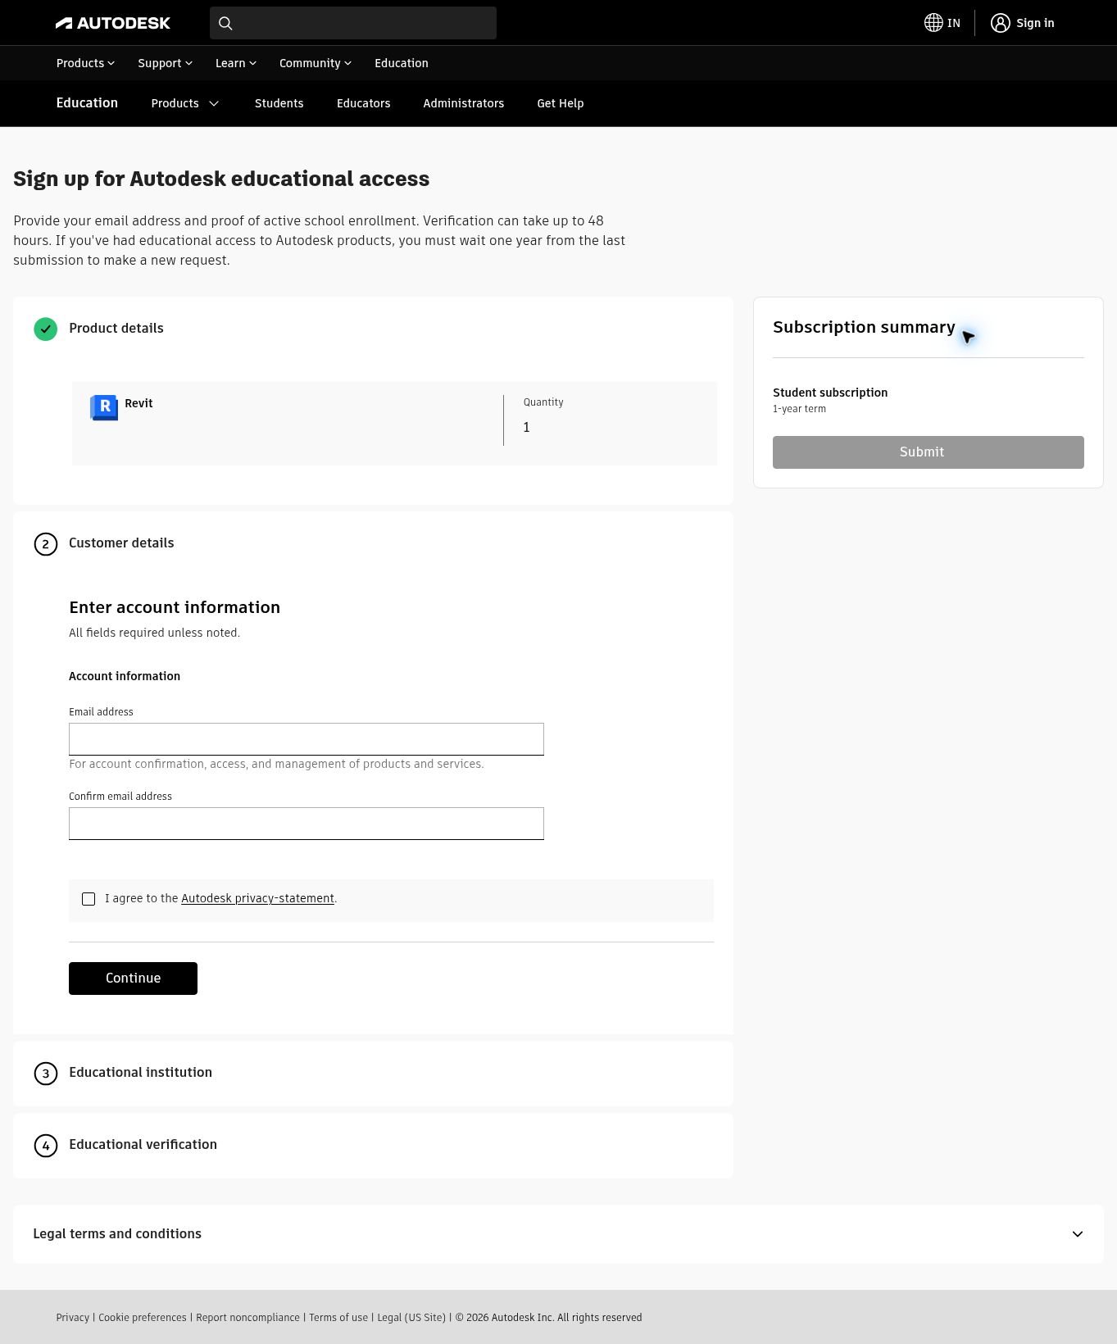Click step 2 Customer details circle
The height and width of the screenshot is (1344, 1117).
point(46,544)
